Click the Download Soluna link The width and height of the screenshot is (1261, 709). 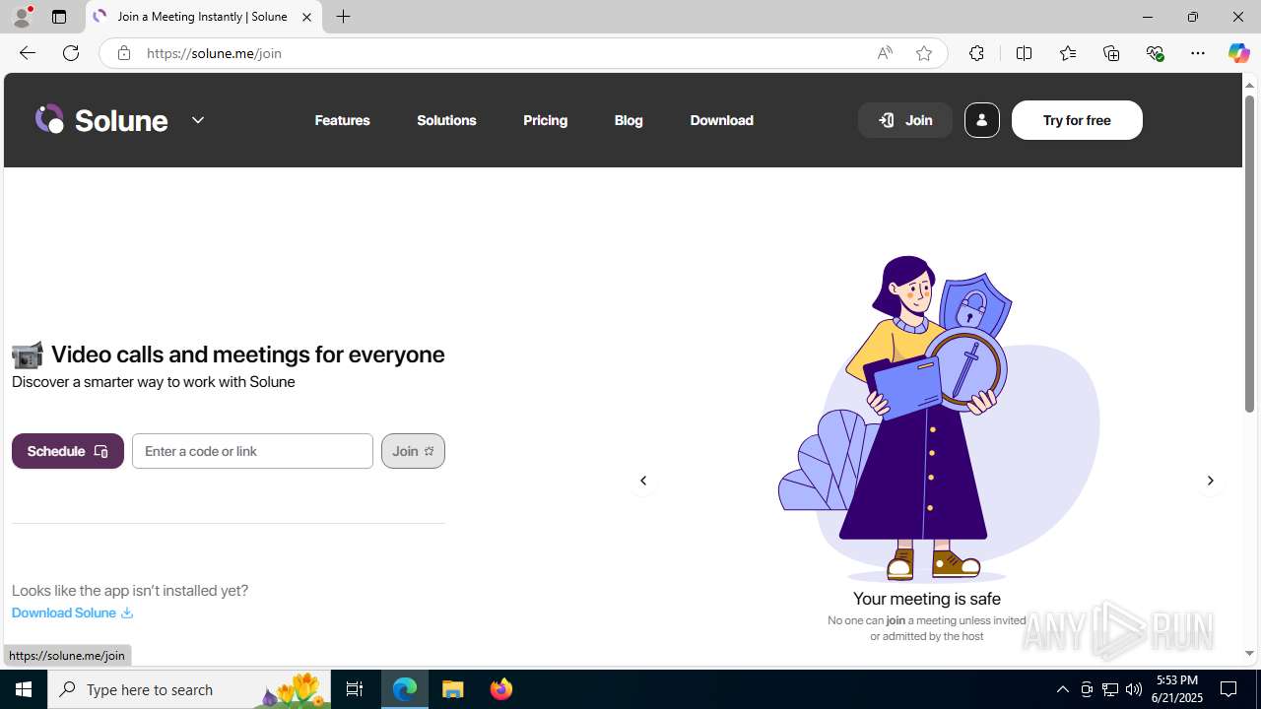[72, 612]
